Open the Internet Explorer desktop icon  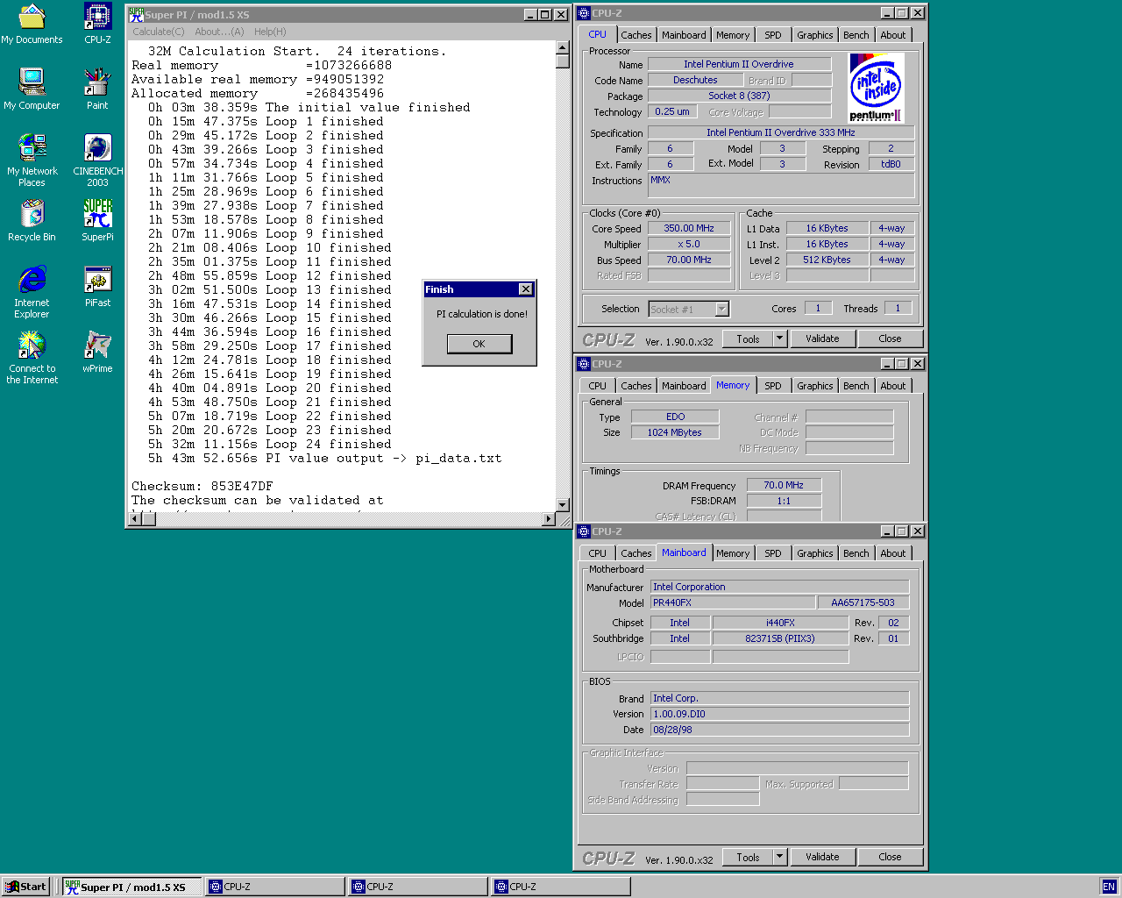tap(32, 292)
